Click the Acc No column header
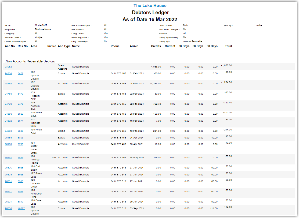Screen dimensions: 299x218 [10, 46]
